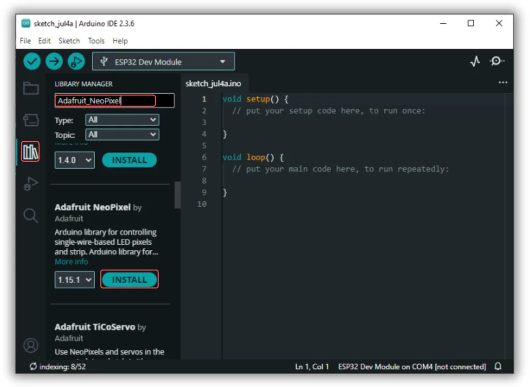The height and width of the screenshot is (387, 530).
Task: Open the Boards Manager sidebar icon
Action: (31, 120)
